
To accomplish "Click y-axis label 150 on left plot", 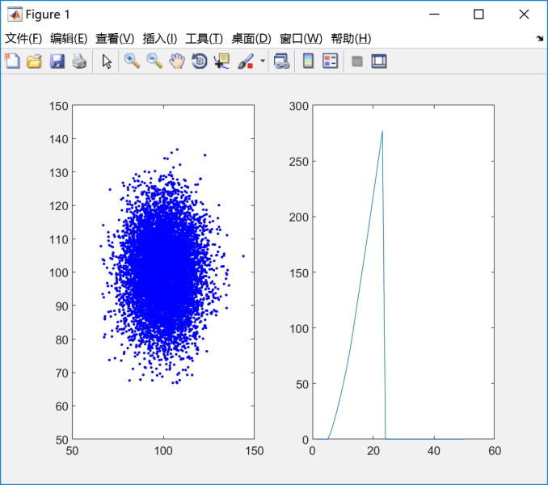I will pos(59,106).
